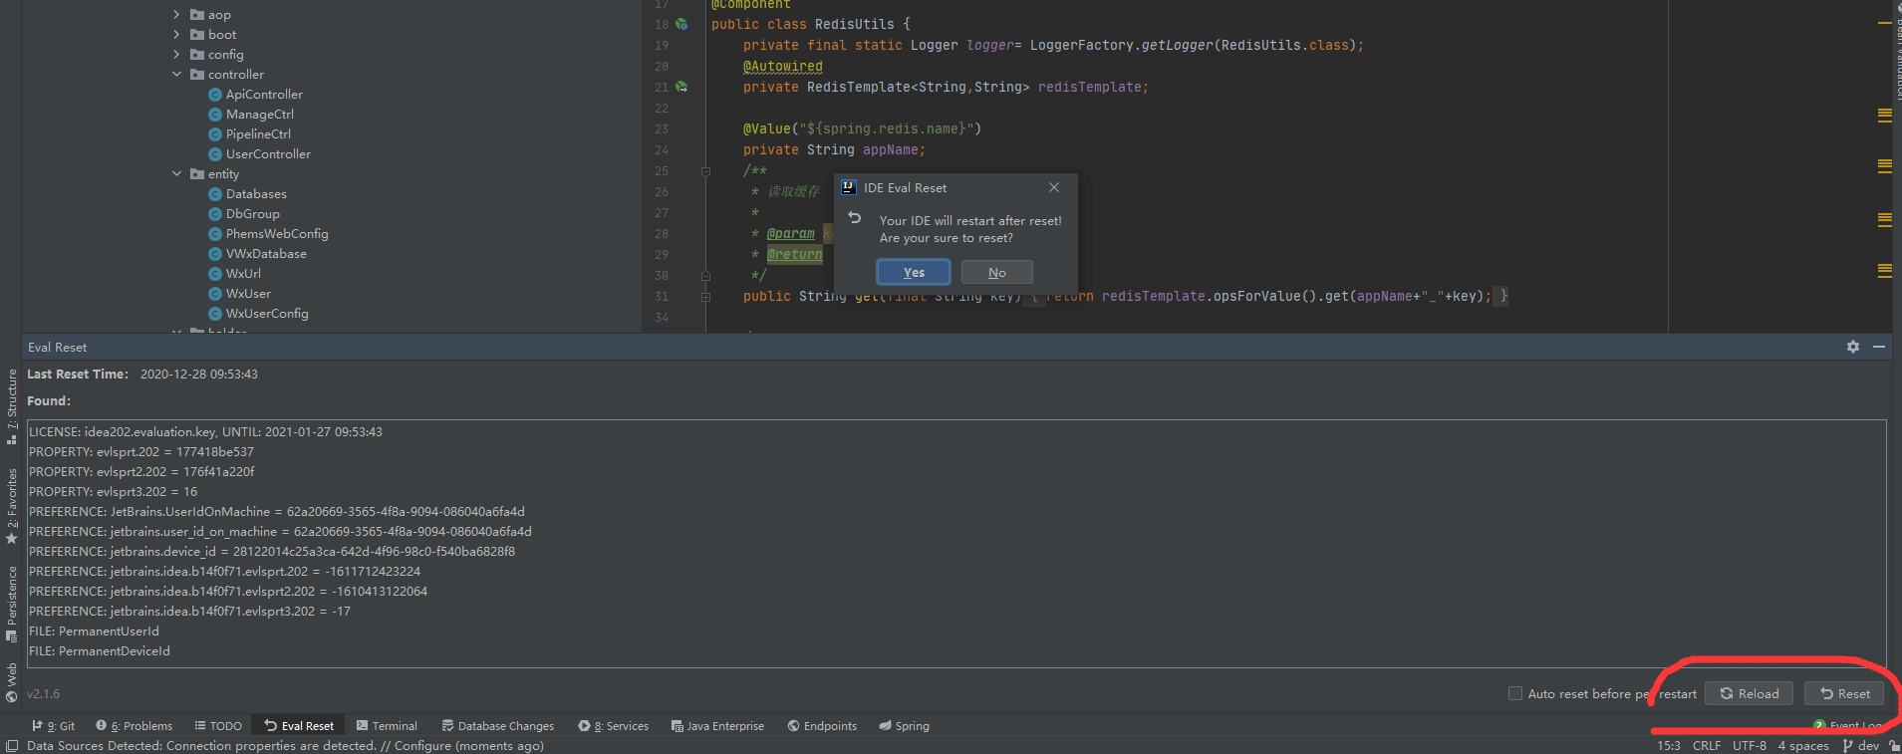The height and width of the screenshot is (754, 1902).
Task: Click the Spring bean gutter icon on line 18
Action: (681, 24)
